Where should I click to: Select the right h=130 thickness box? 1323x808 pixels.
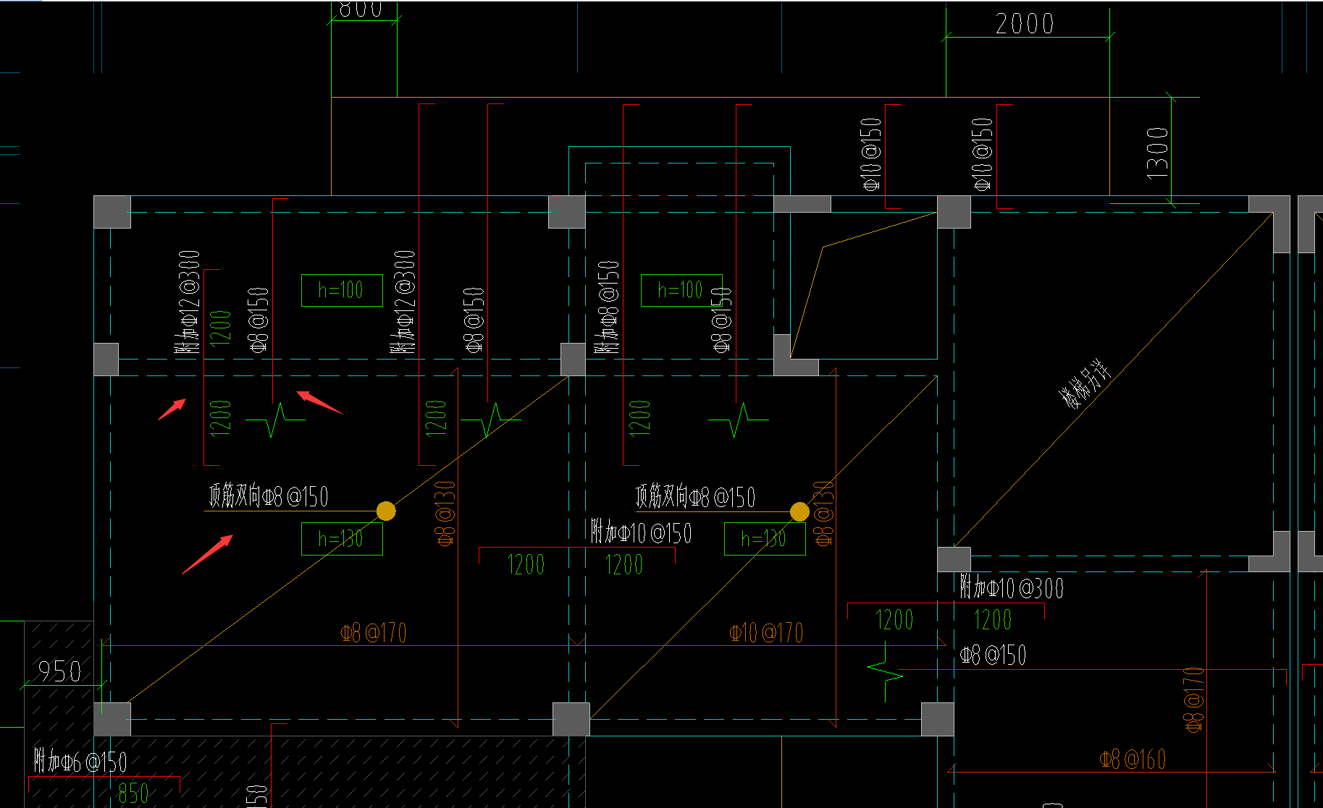765,539
